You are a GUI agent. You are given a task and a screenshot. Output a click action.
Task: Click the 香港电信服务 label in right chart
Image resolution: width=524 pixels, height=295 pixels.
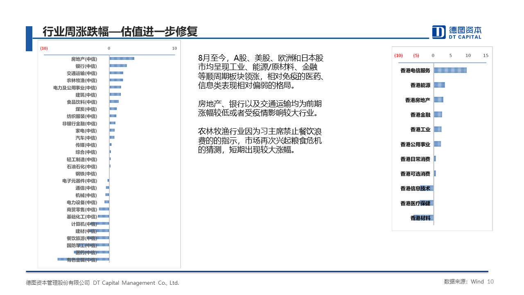[x=415, y=70]
